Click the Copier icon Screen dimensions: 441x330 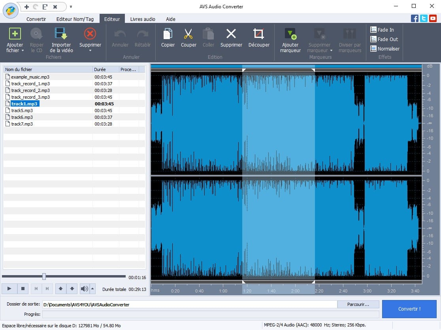pyautogui.click(x=168, y=34)
